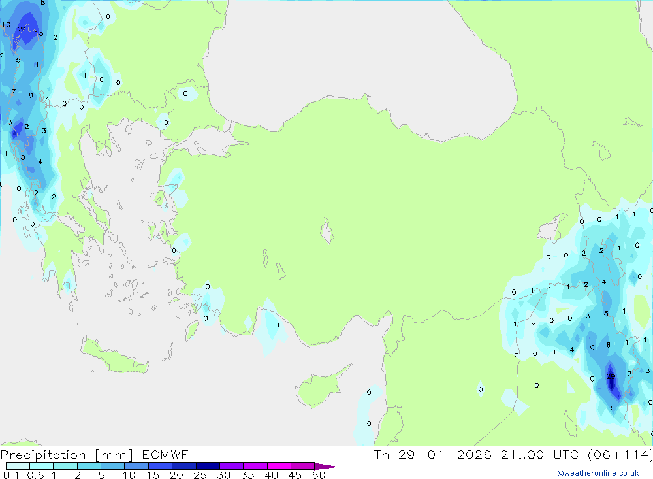
Task: Click the legend label "45"
Action: pyautogui.click(x=295, y=475)
